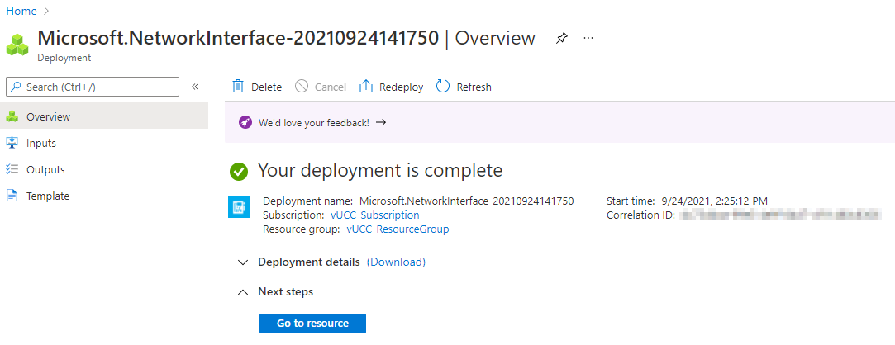Click the deployment cubes icon in header
Viewport: 895px width, 345px height.
[17, 44]
